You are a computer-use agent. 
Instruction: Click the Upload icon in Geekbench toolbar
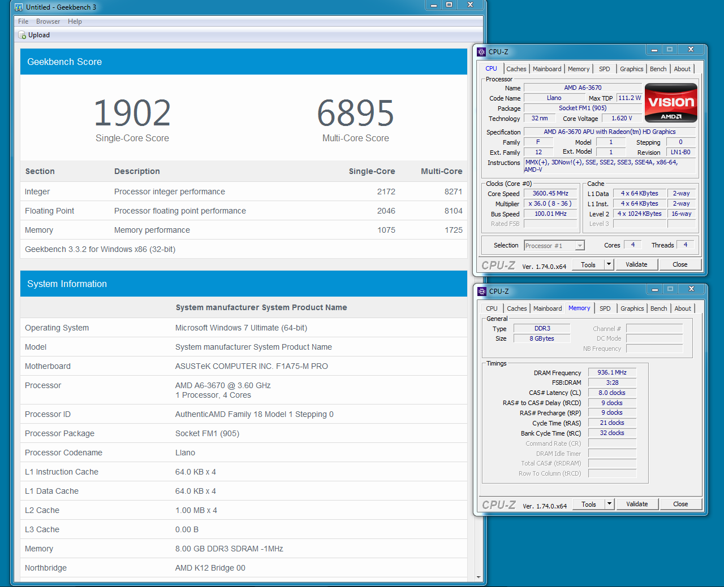(x=23, y=35)
